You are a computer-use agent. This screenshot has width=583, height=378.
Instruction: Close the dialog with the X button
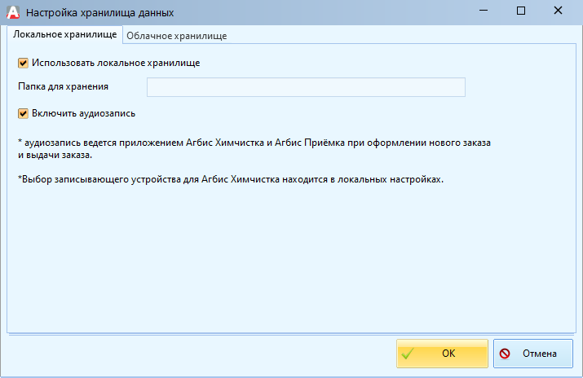[559, 12]
